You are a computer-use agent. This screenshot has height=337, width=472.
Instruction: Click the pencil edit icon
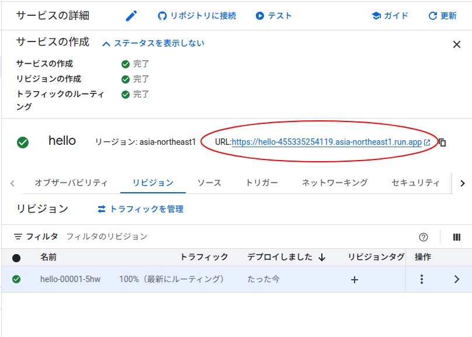(x=131, y=16)
